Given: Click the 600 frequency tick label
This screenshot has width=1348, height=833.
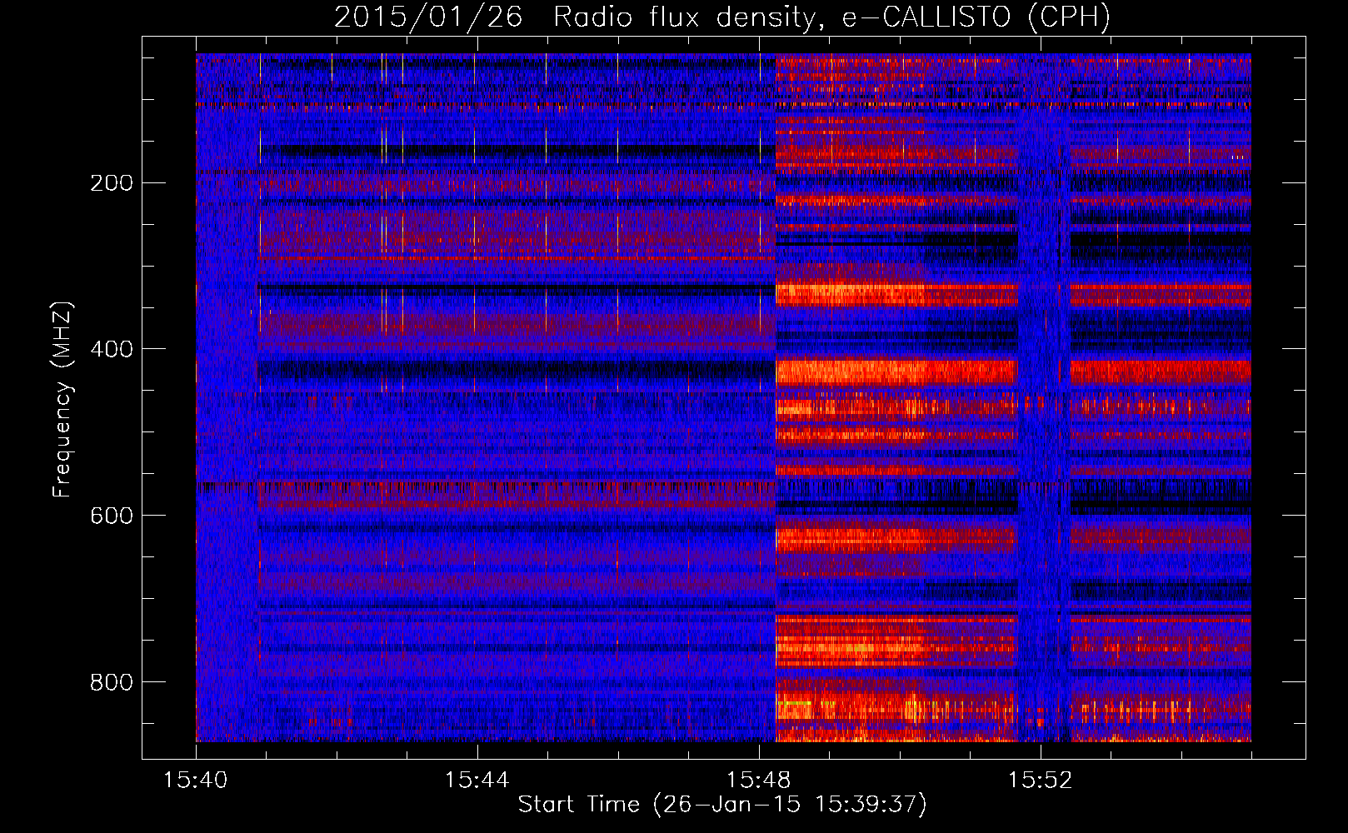Looking at the screenshot, I should [x=111, y=516].
